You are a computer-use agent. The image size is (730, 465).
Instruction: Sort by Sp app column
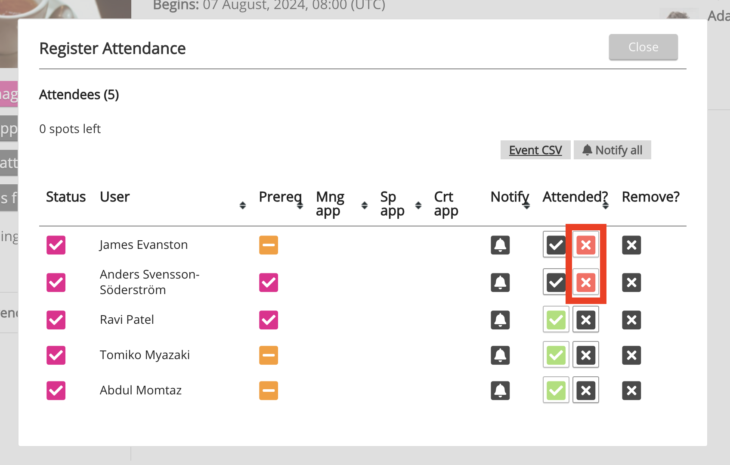(x=418, y=205)
